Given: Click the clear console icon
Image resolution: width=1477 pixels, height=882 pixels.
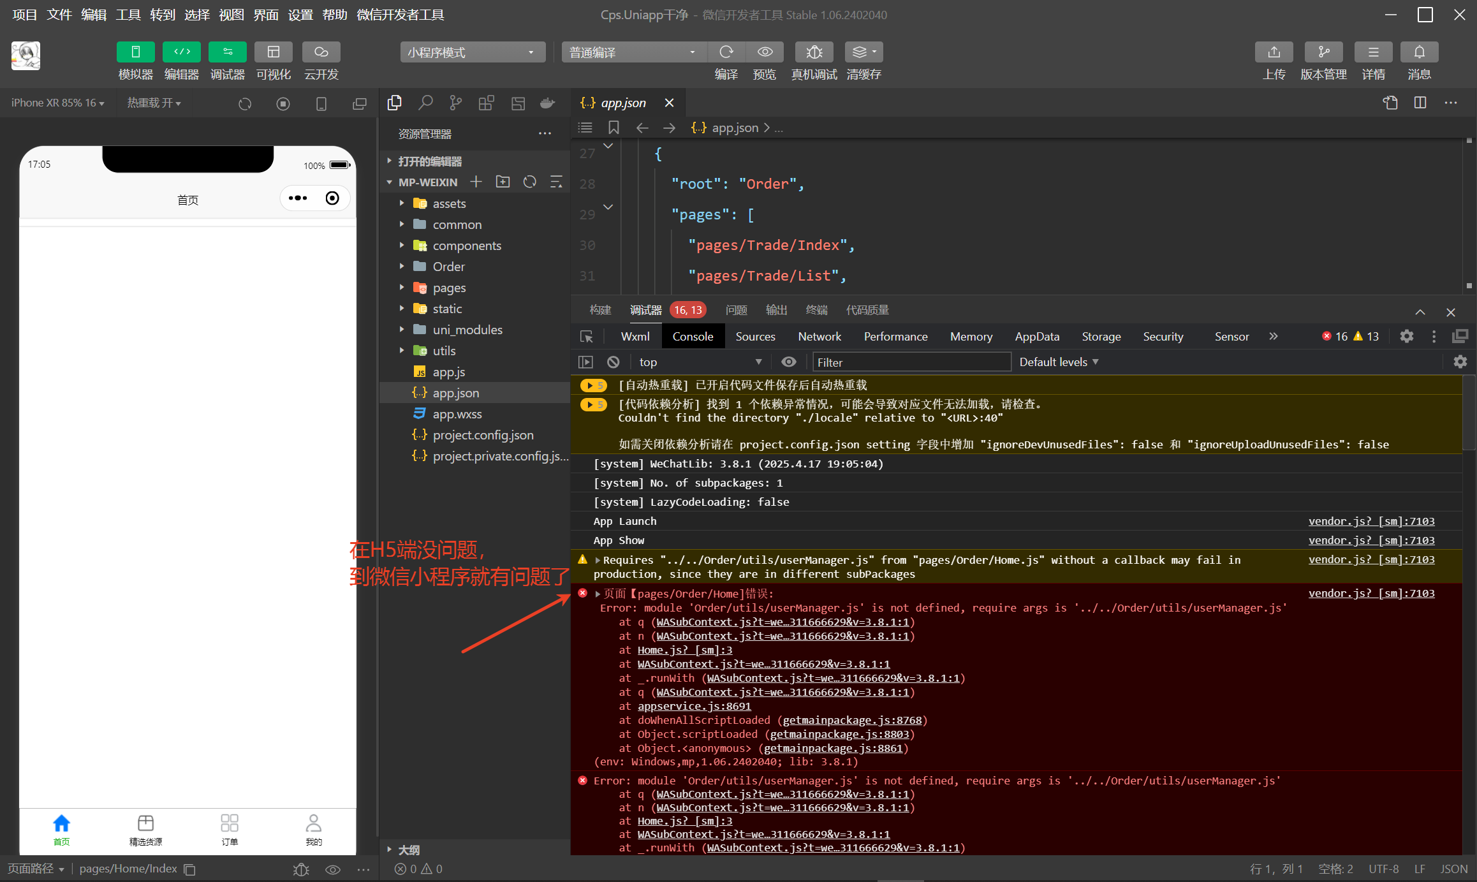Looking at the screenshot, I should click(x=613, y=362).
